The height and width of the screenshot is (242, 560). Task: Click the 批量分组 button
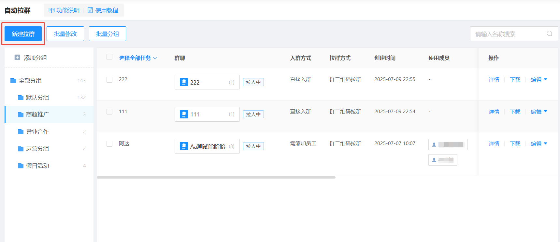click(x=108, y=34)
